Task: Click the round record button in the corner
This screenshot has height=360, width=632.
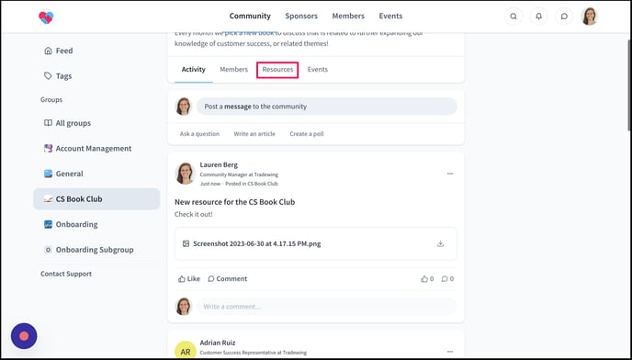Action: (24, 336)
